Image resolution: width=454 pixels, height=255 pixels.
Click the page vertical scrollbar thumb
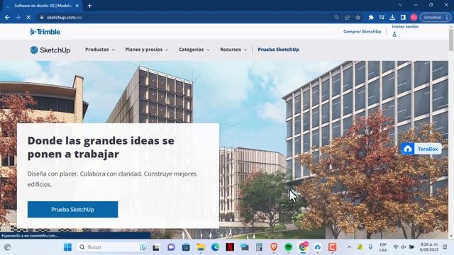click(451, 40)
